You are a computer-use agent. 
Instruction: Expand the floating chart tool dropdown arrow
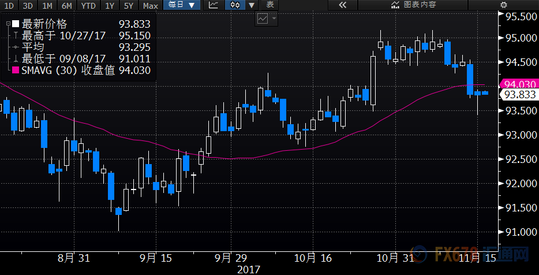[274, 18]
